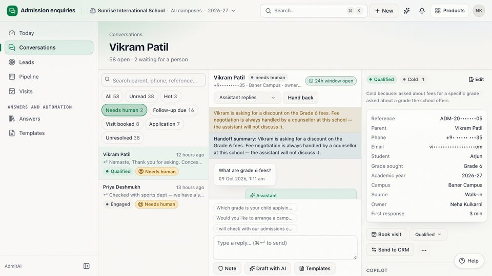492x276 pixels.
Task: Click the Conversations breadcrumb
Action: click(126, 34)
